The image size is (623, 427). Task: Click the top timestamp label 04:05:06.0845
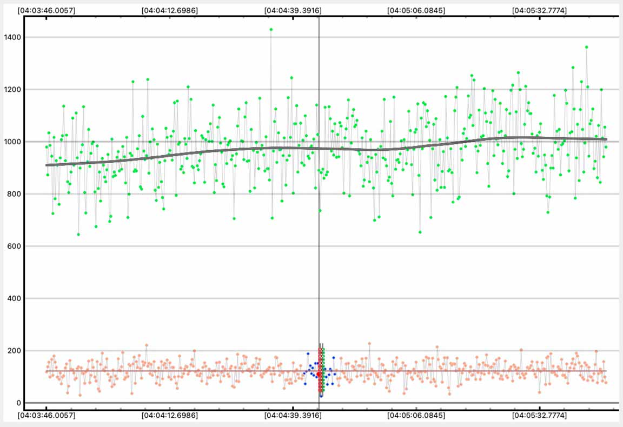pos(416,10)
